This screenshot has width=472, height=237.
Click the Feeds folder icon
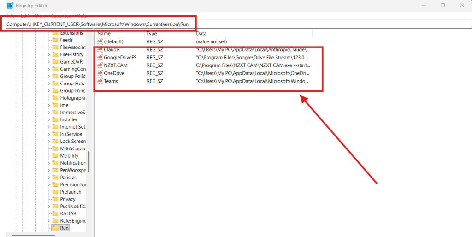55,40
